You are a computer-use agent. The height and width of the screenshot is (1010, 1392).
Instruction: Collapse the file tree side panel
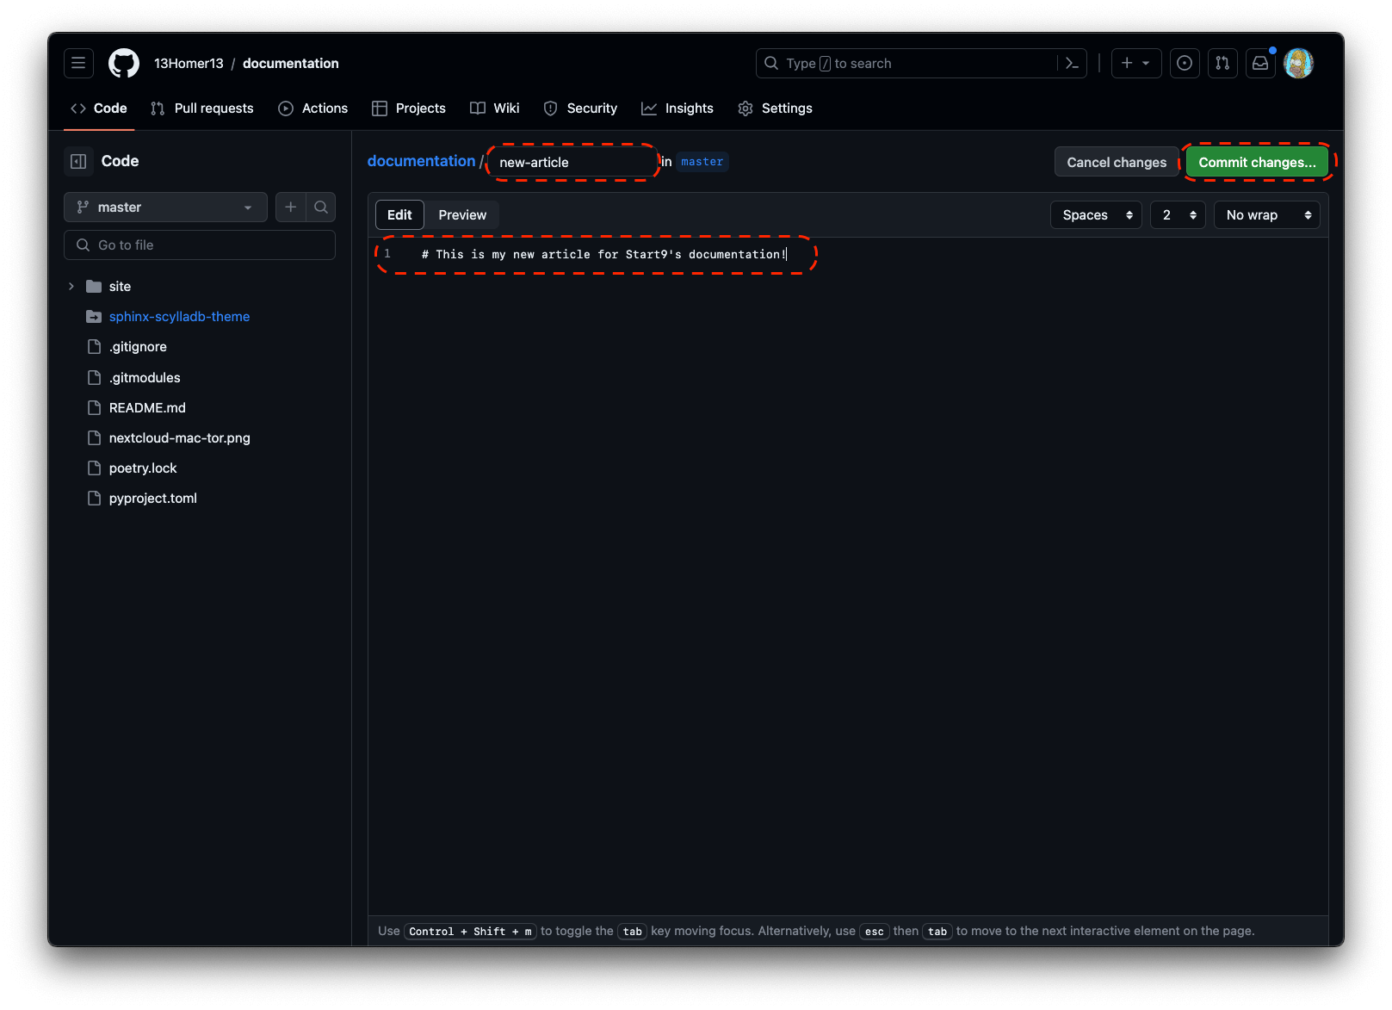click(x=78, y=161)
